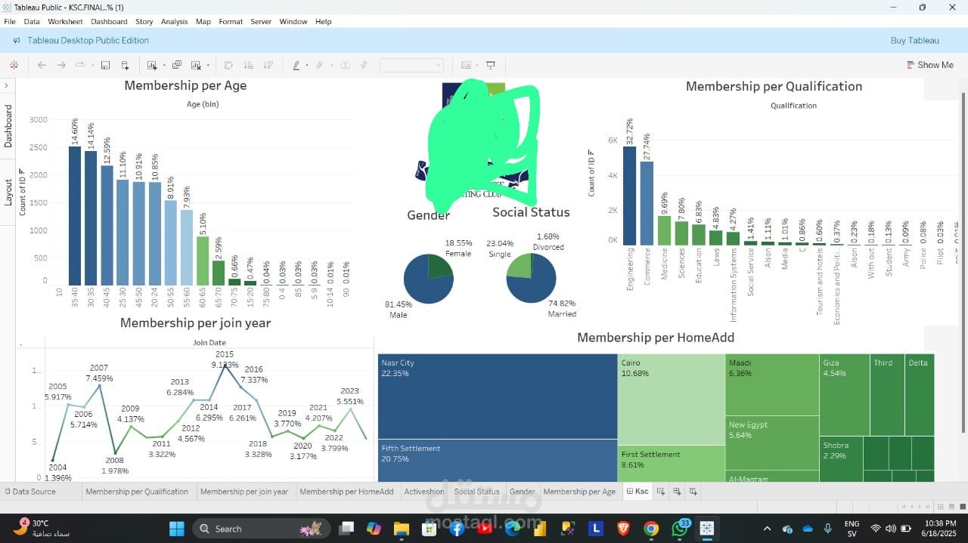968x543 pixels.
Task: Click the New Worksheet tab icon at bottom
Action: [661, 492]
